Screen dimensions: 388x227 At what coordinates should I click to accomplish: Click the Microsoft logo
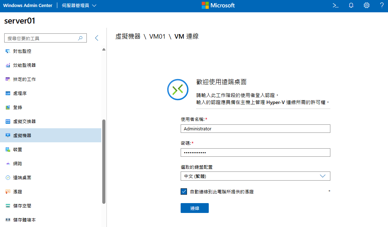(218, 5)
